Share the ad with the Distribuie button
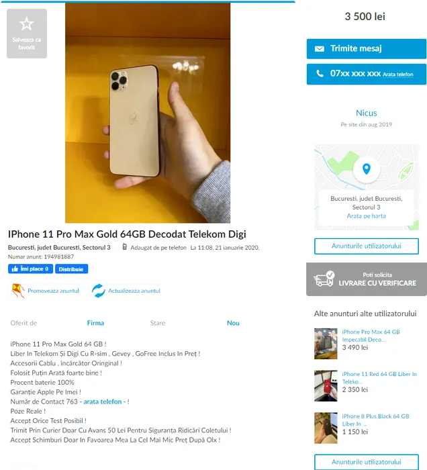The height and width of the screenshot is (470, 427). [x=71, y=269]
